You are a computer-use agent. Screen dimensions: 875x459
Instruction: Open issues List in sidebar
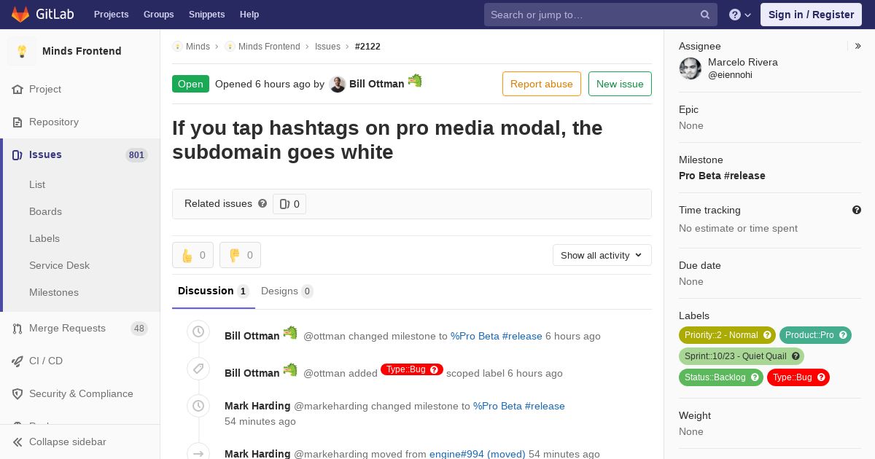[x=37, y=184]
